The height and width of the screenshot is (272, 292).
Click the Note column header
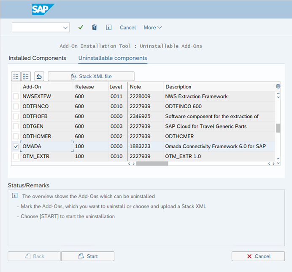pyautogui.click(x=146, y=87)
